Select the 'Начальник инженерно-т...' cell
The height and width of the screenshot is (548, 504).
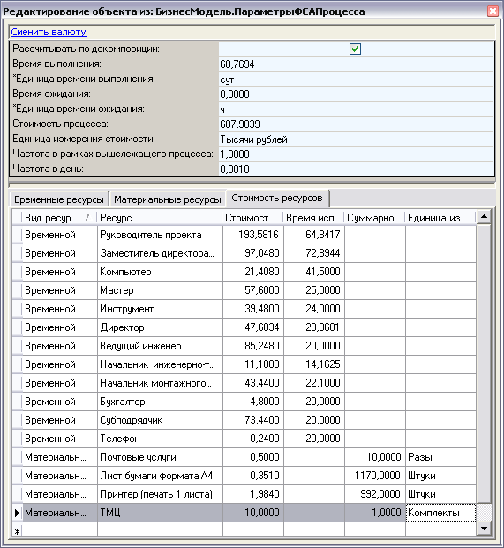click(160, 364)
